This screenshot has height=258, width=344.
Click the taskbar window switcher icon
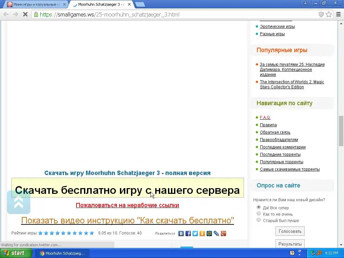(x=300, y=251)
